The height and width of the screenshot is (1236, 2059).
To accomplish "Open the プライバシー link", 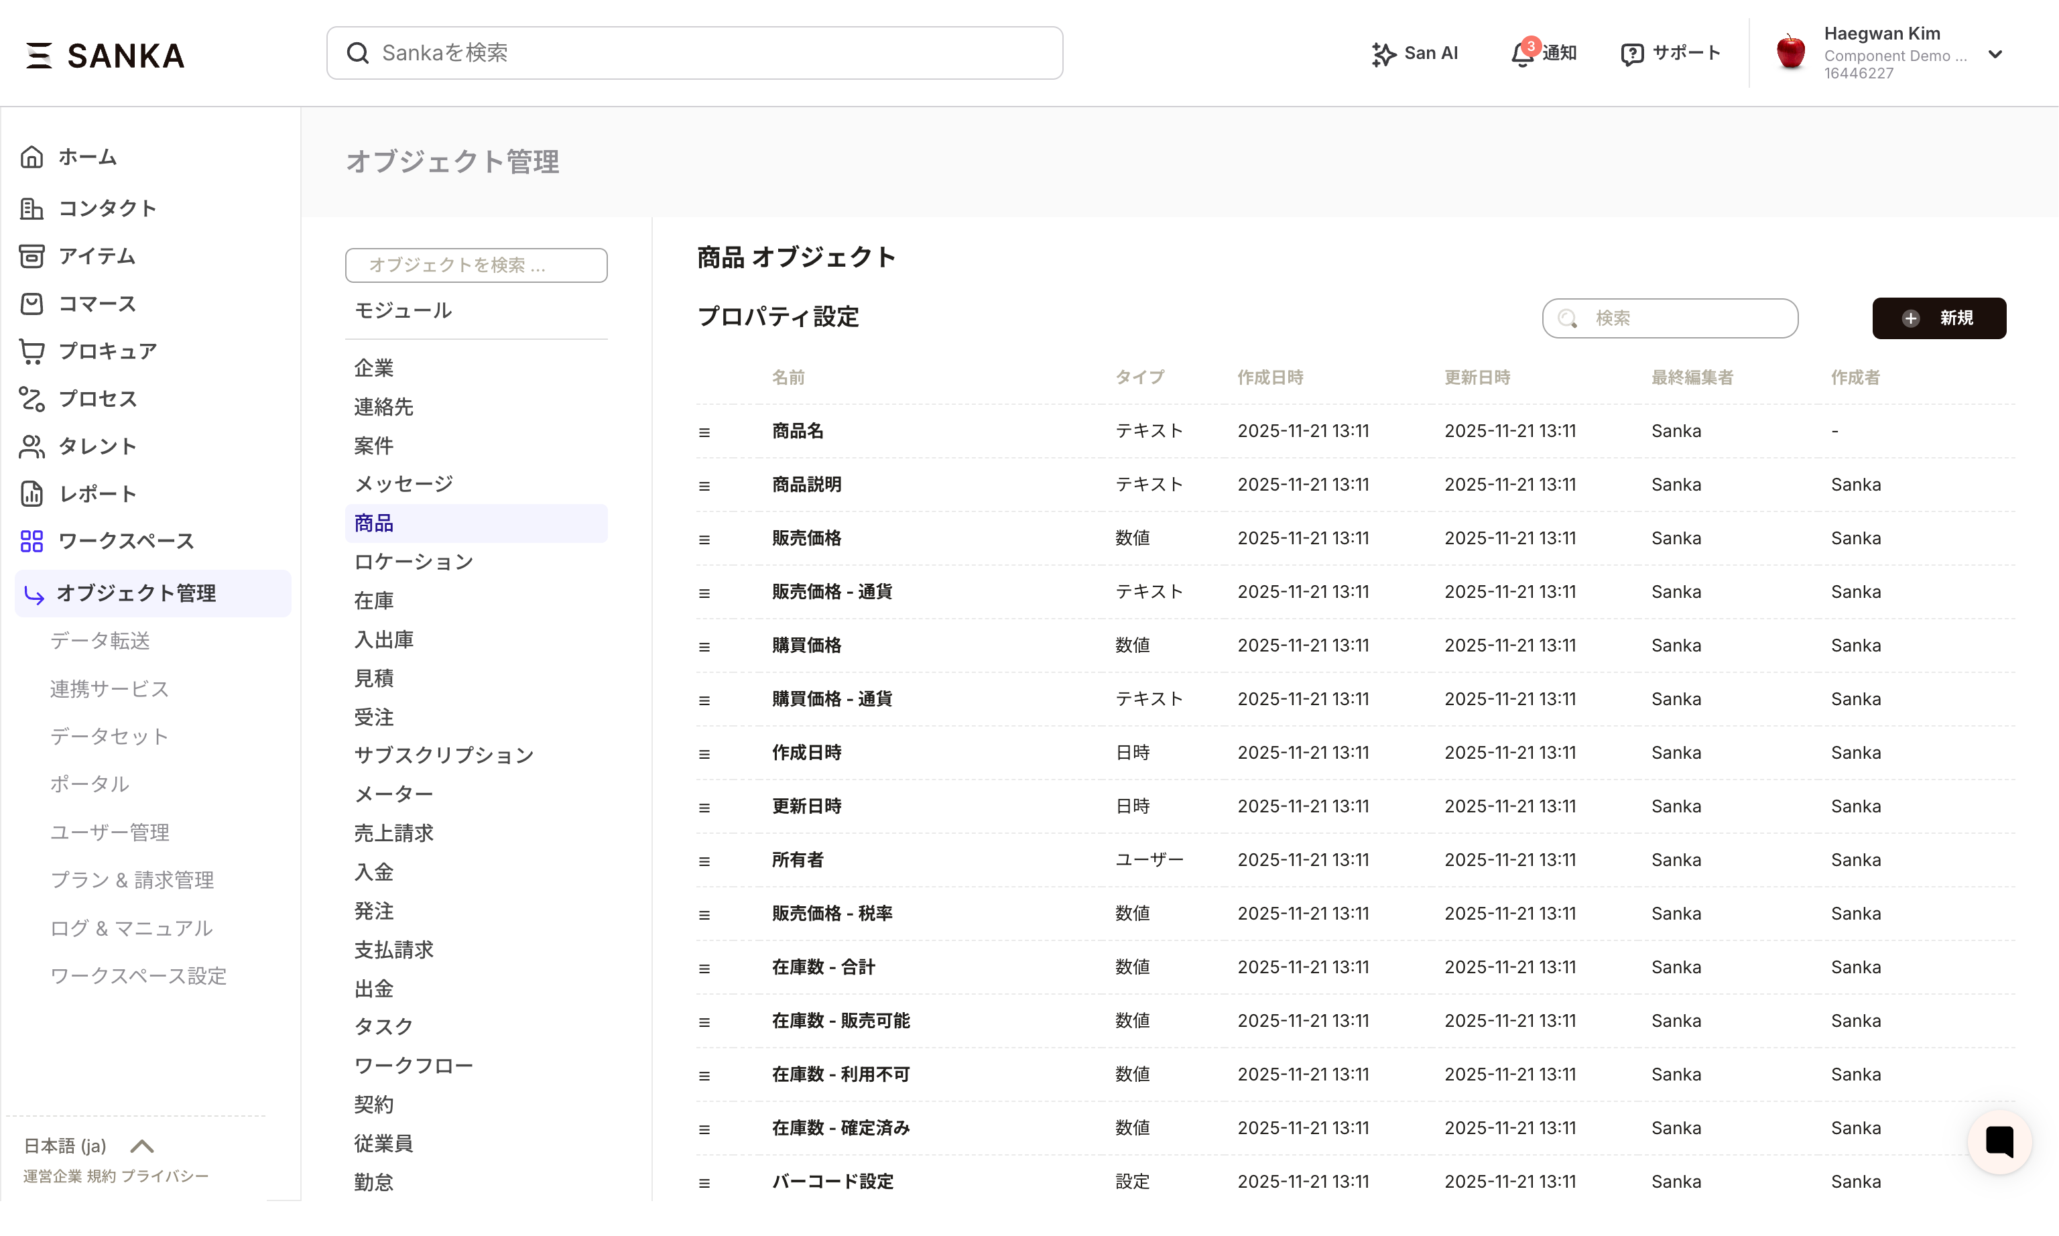I will click(x=166, y=1176).
